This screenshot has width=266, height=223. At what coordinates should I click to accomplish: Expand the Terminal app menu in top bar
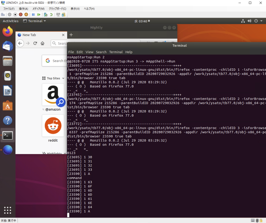(x=35, y=21)
